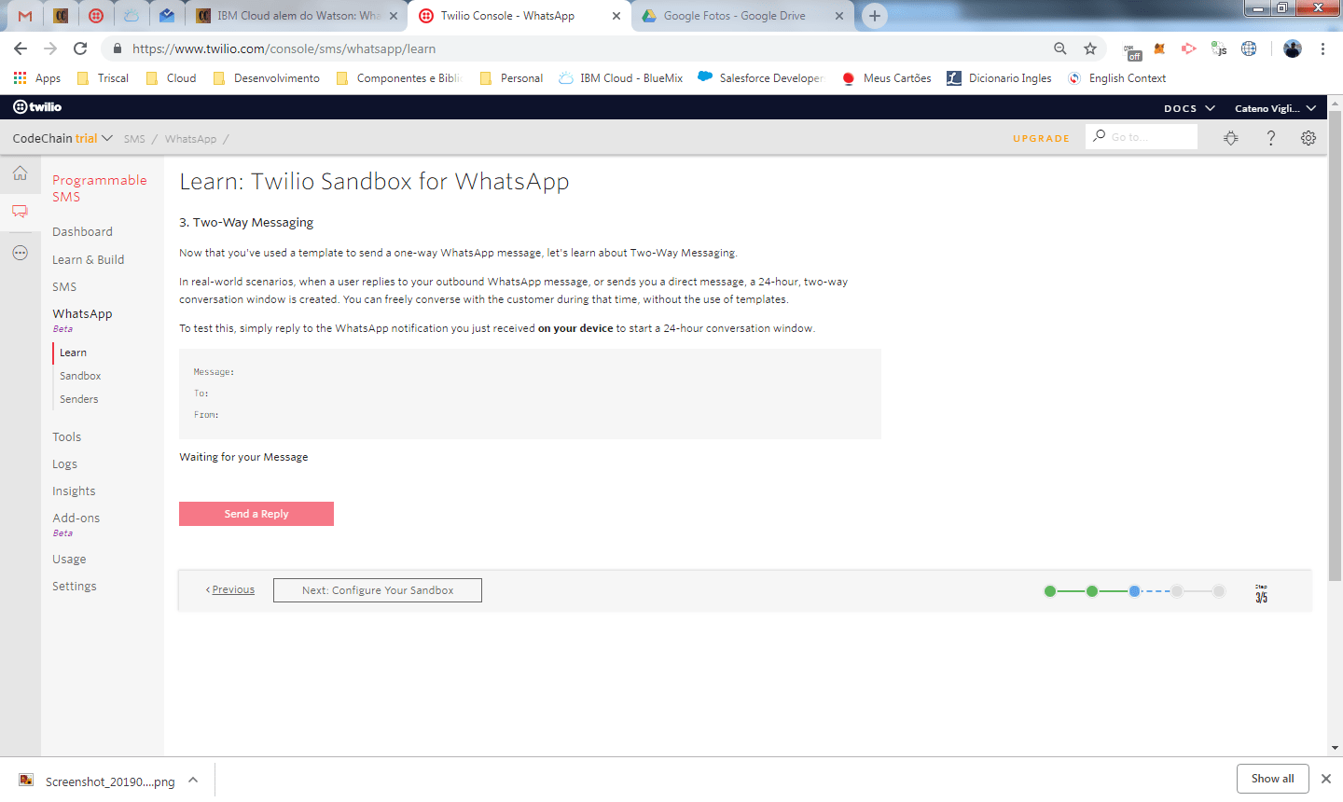1343x802 pixels.
Task: Open the Chrome profile avatar
Action: 1293,48
